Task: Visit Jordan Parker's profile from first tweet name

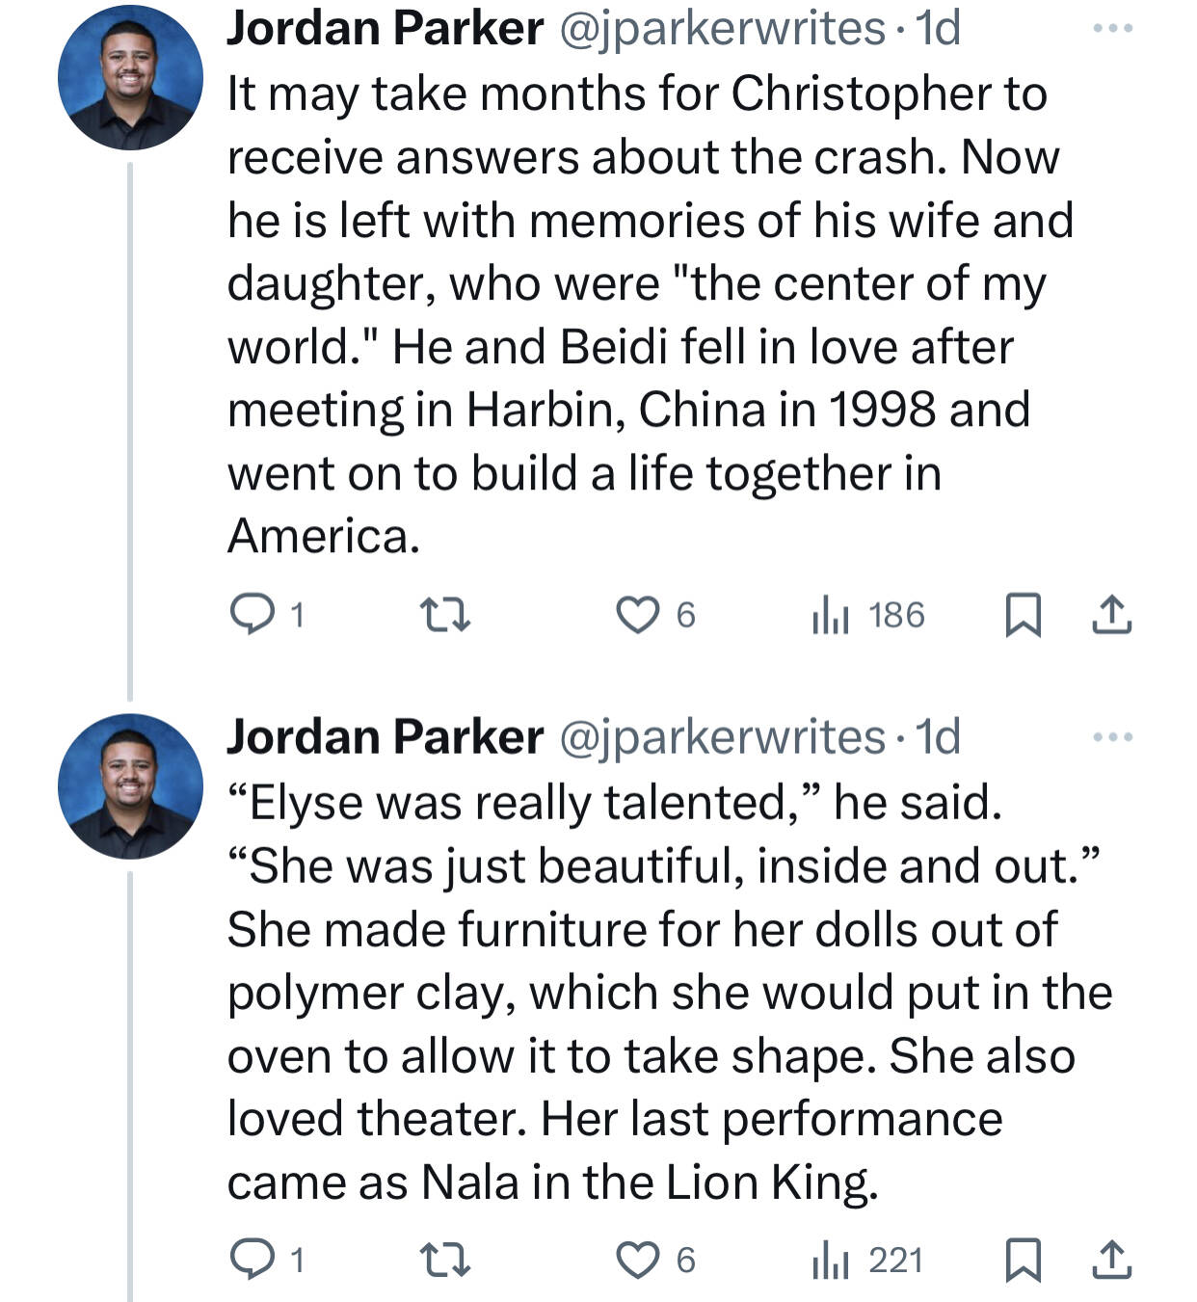Action: pos(386,29)
